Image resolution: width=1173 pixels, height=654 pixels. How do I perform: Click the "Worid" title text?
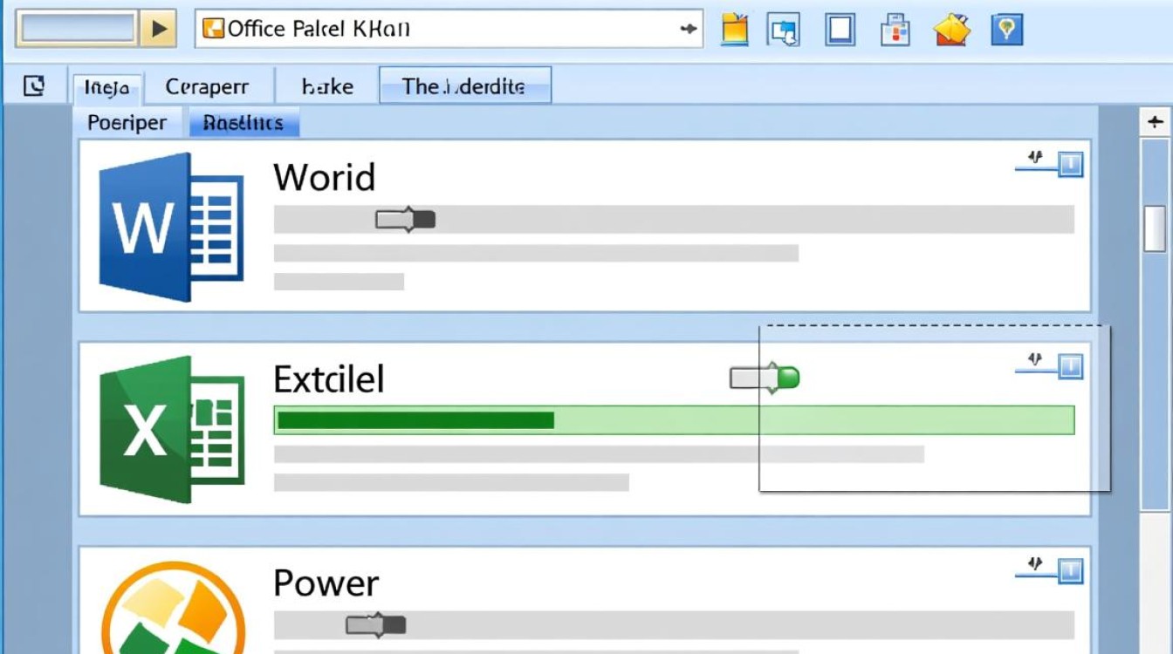pos(325,177)
